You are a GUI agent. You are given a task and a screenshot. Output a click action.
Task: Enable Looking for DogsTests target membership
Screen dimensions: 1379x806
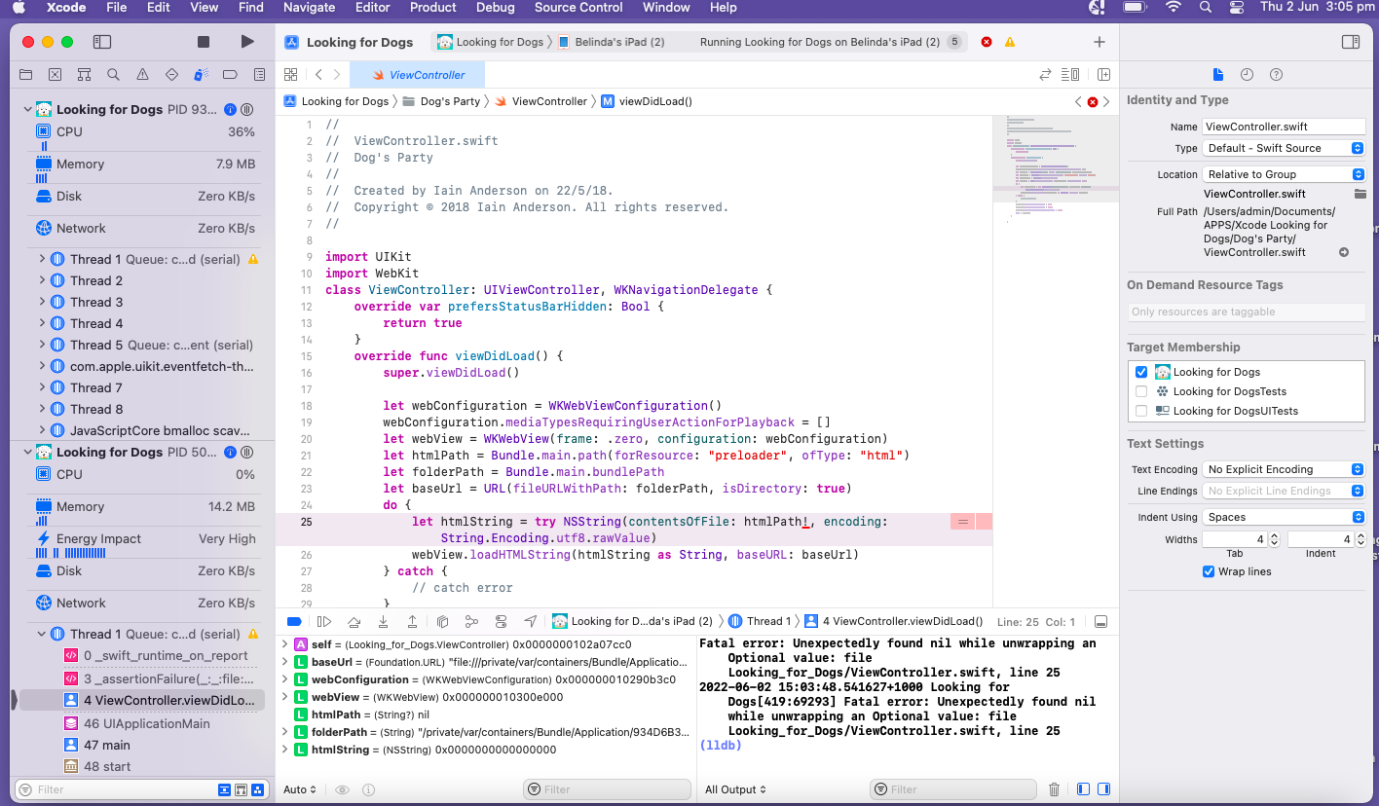[1141, 391]
